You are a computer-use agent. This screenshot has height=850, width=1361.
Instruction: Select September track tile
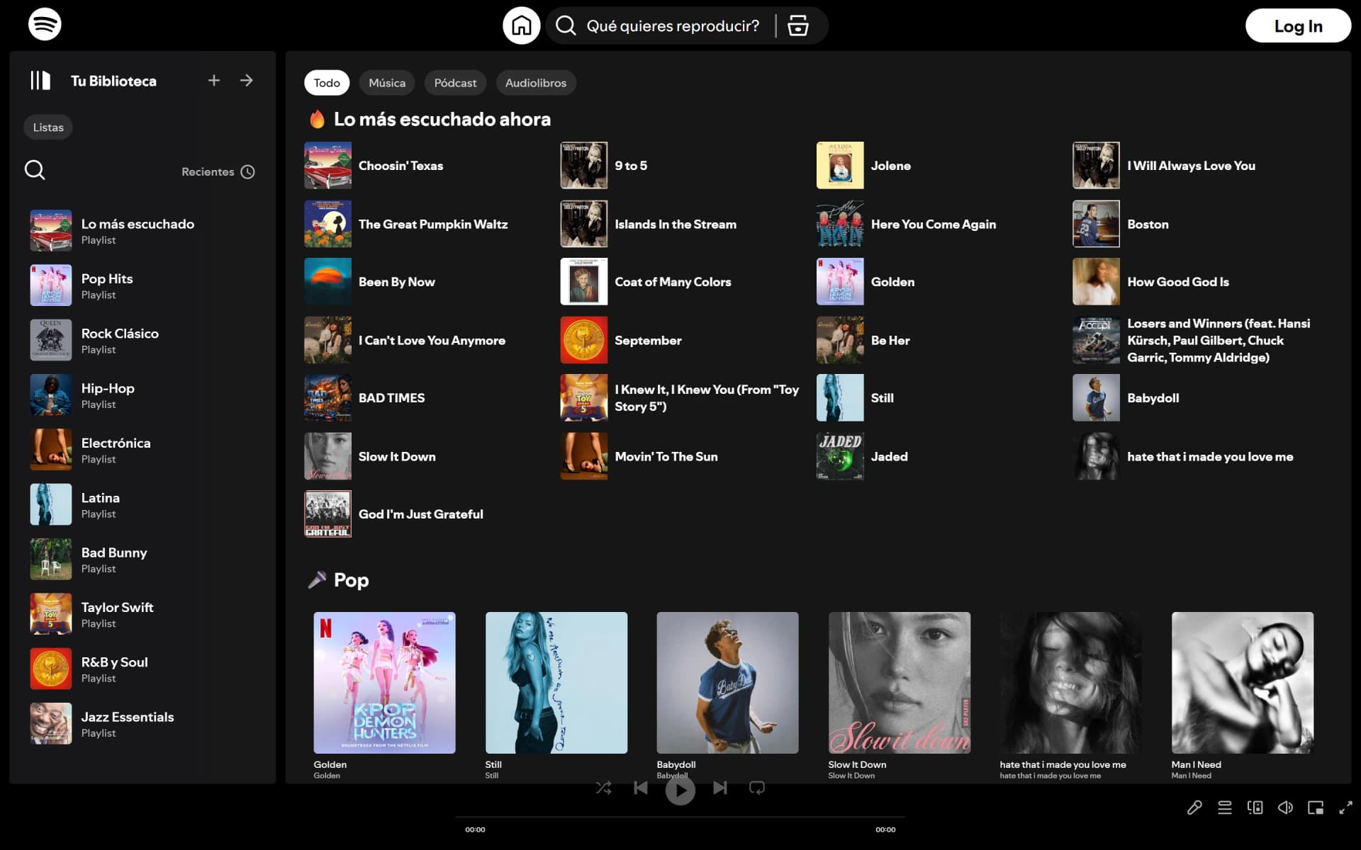(684, 340)
